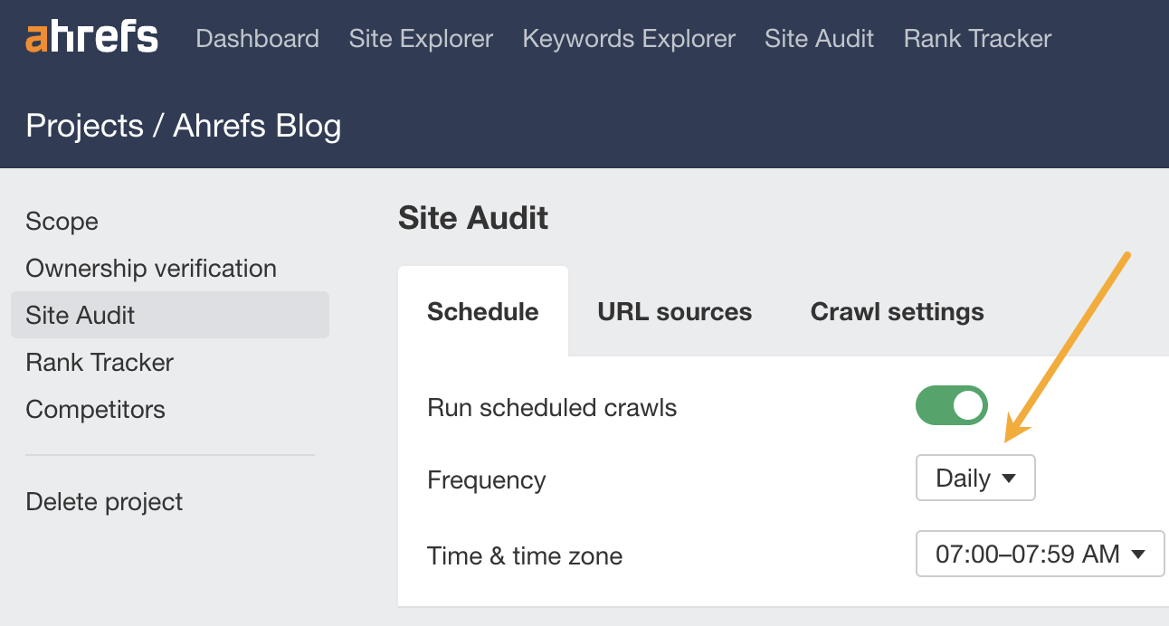This screenshot has width=1169, height=626.
Task: Select Competitors from the sidebar
Action: tap(95, 409)
